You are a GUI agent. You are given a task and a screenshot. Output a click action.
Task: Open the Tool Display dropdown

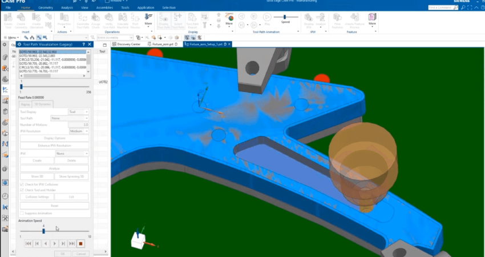pyautogui.click(x=79, y=112)
